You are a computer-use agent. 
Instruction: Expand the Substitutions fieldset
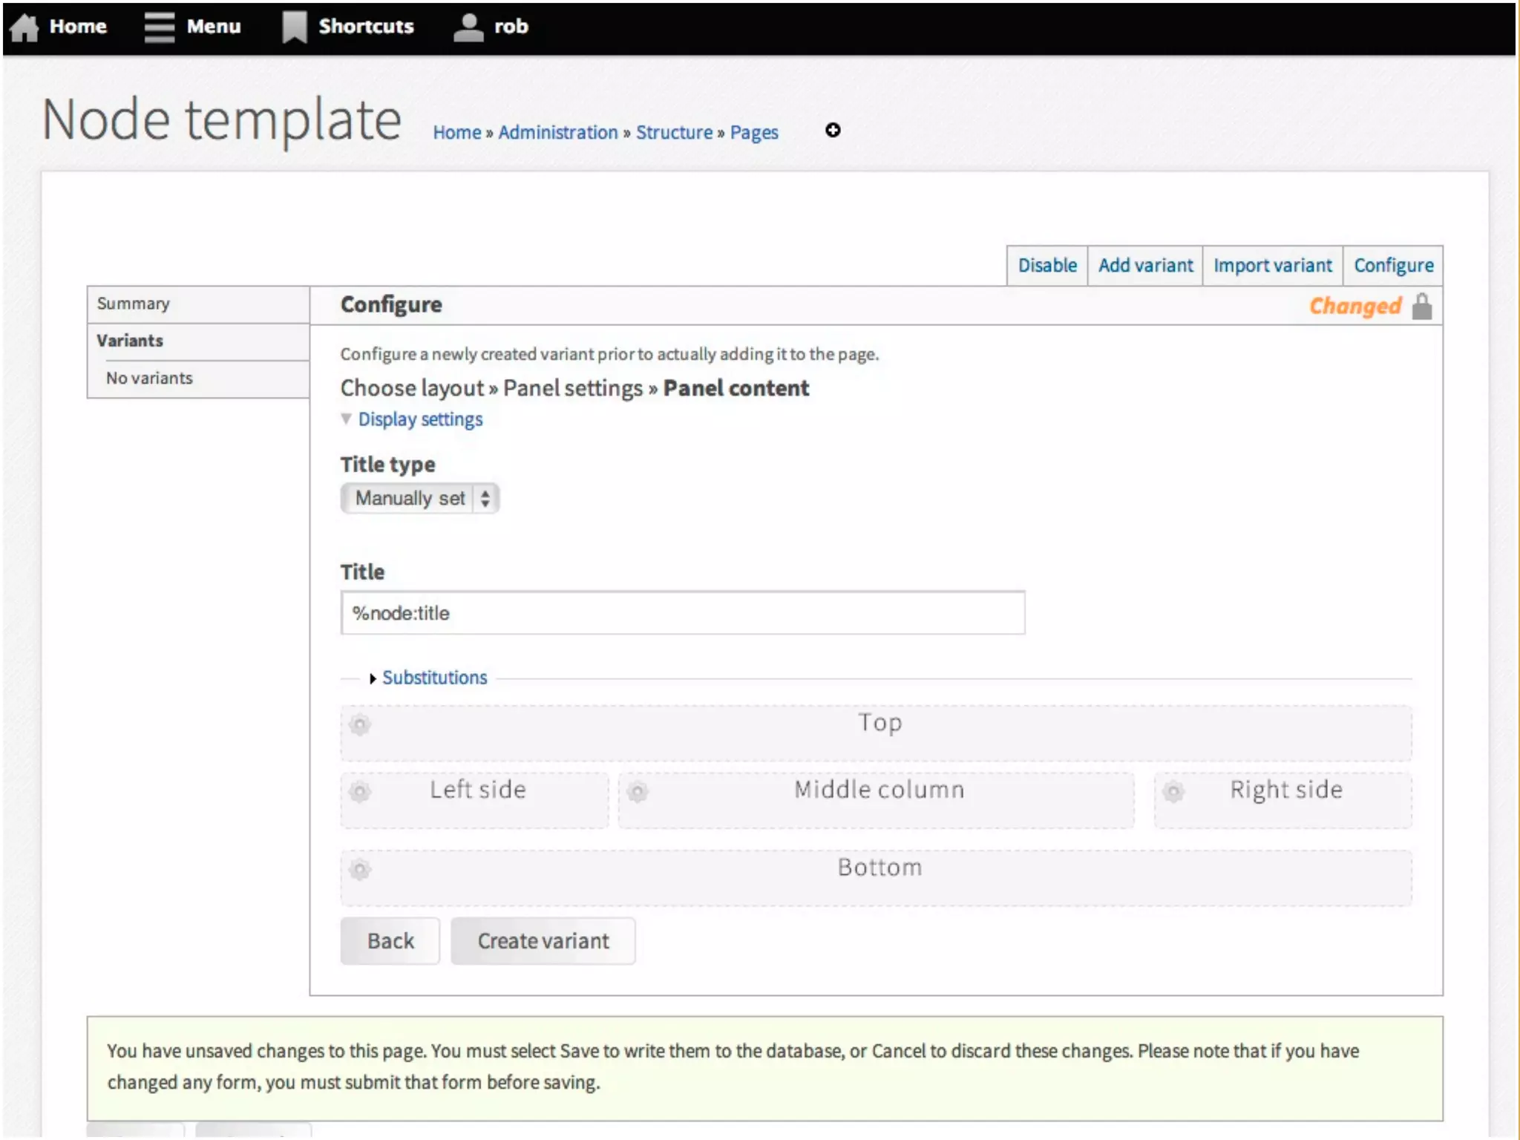[x=434, y=678]
